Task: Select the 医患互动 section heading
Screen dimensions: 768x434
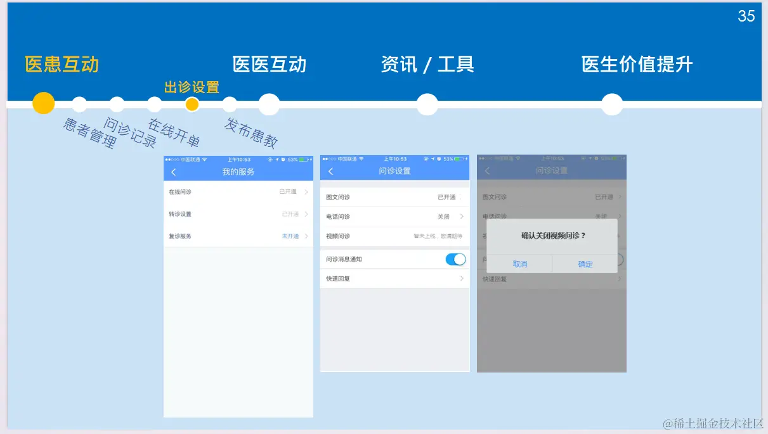Action: point(62,64)
